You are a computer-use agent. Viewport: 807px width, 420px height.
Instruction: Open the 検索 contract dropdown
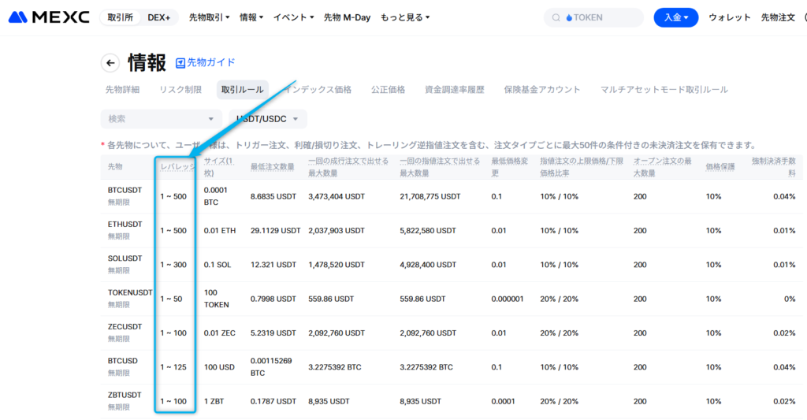tap(161, 119)
